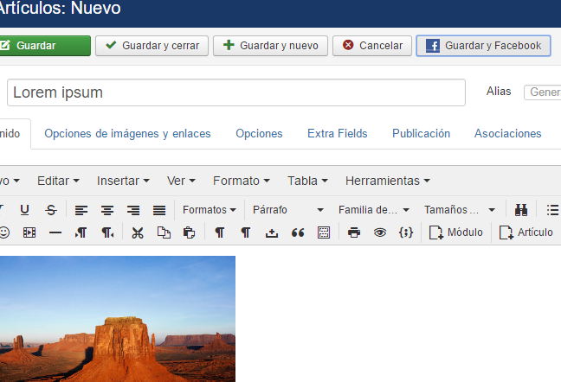The height and width of the screenshot is (382, 561).
Task: Open the Insertar menu
Action: pos(123,181)
